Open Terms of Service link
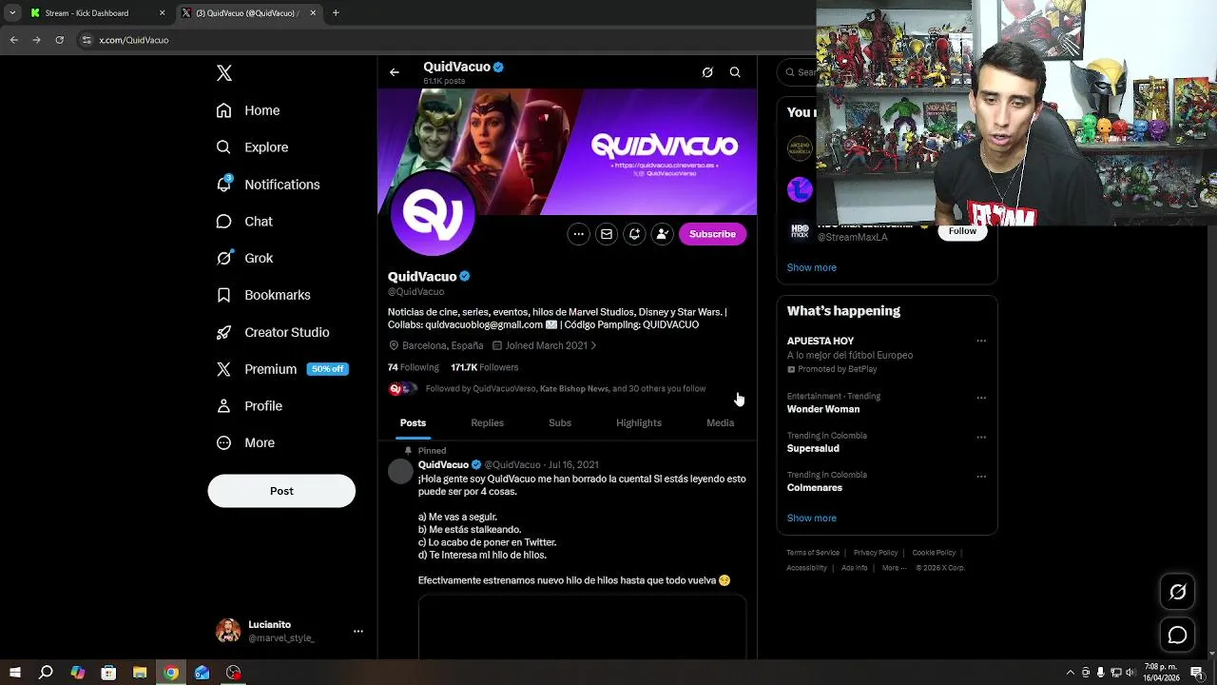Screen dimensions: 1217x685 [x=813, y=553]
